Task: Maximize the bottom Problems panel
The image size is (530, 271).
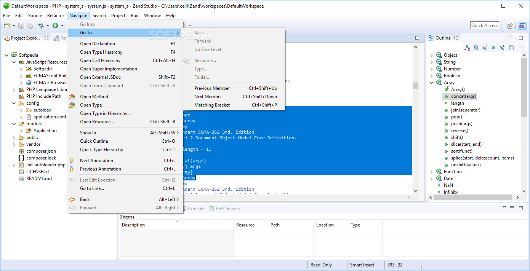Action: tap(521, 208)
